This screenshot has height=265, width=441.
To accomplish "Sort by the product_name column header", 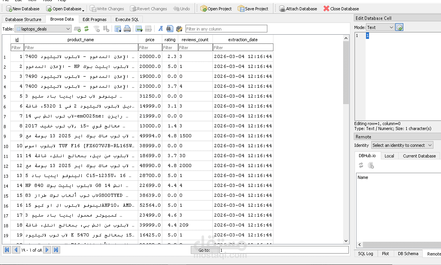I will [81, 40].
